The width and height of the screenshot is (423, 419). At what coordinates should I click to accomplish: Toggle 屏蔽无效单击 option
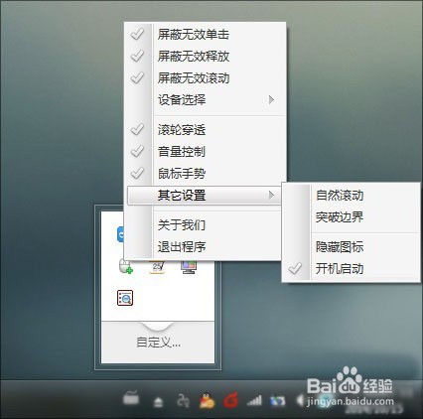pyautogui.click(x=206, y=35)
